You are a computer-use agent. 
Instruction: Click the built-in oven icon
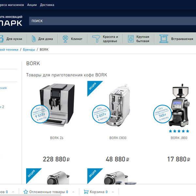tap(164, 39)
